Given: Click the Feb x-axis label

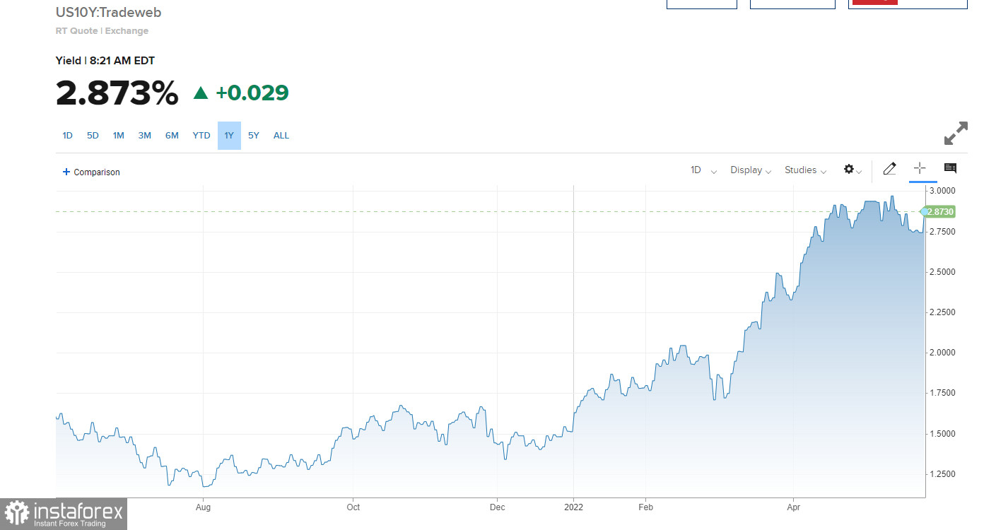Looking at the screenshot, I should click(x=645, y=507).
